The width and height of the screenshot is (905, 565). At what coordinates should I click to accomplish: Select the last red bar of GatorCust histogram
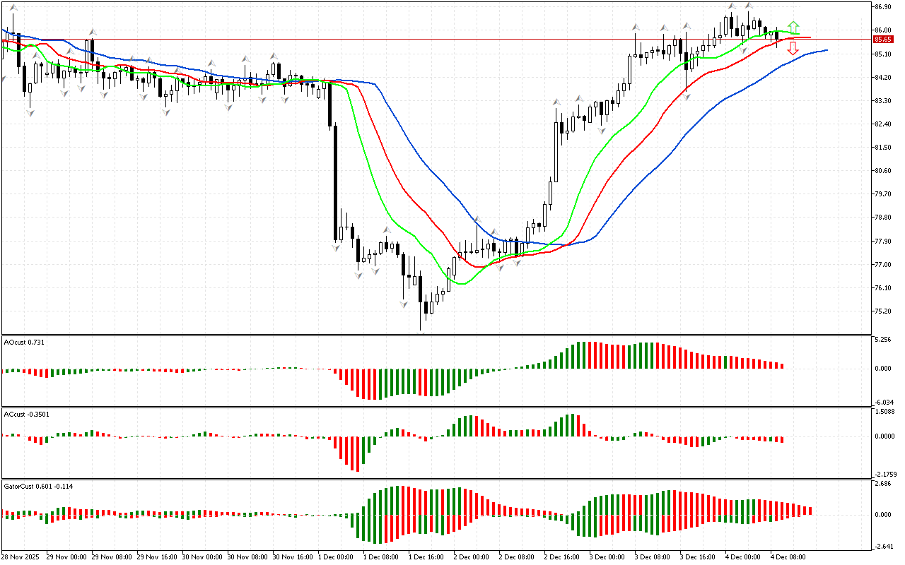[x=810, y=510]
